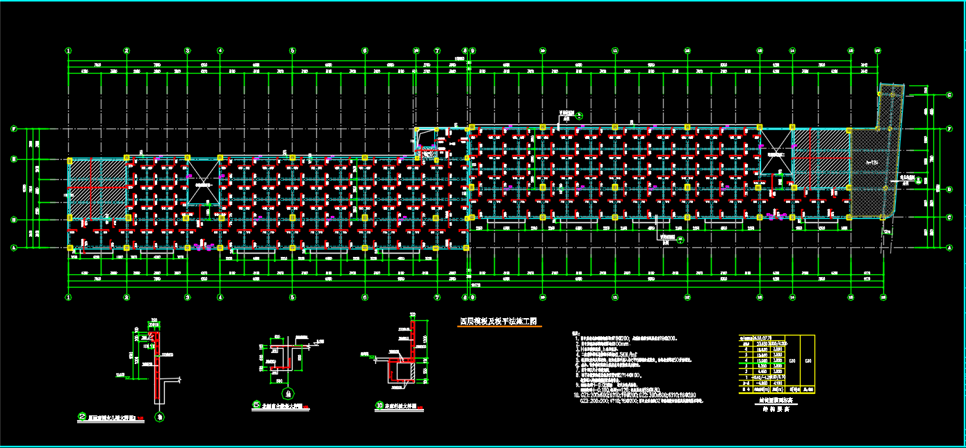This screenshot has height=448, width=966.
Task: Click the top grid axis bubble numbered 2
Action: click(x=126, y=51)
